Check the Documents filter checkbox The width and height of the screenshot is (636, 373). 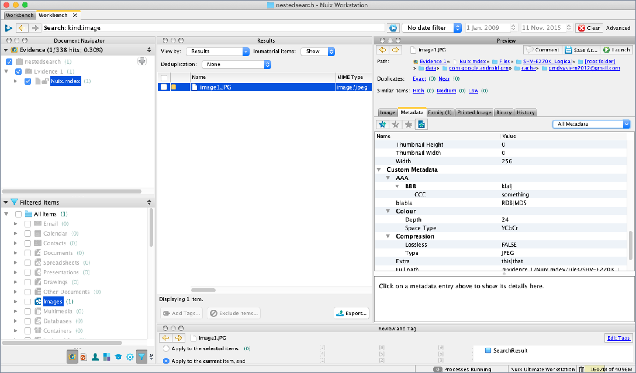[27, 253]
